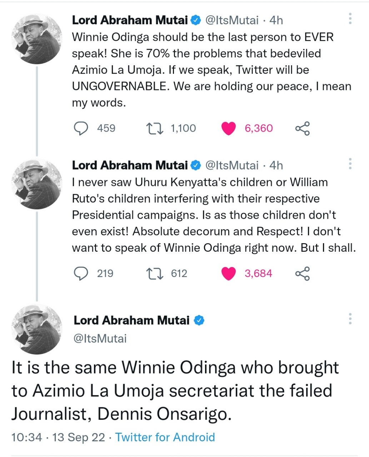
Task: Open profile picture on main tweet
Action: pos(37,329)
